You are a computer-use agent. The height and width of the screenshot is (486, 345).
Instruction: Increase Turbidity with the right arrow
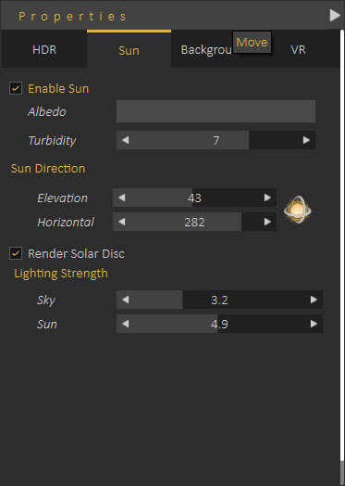click(306, 140)
